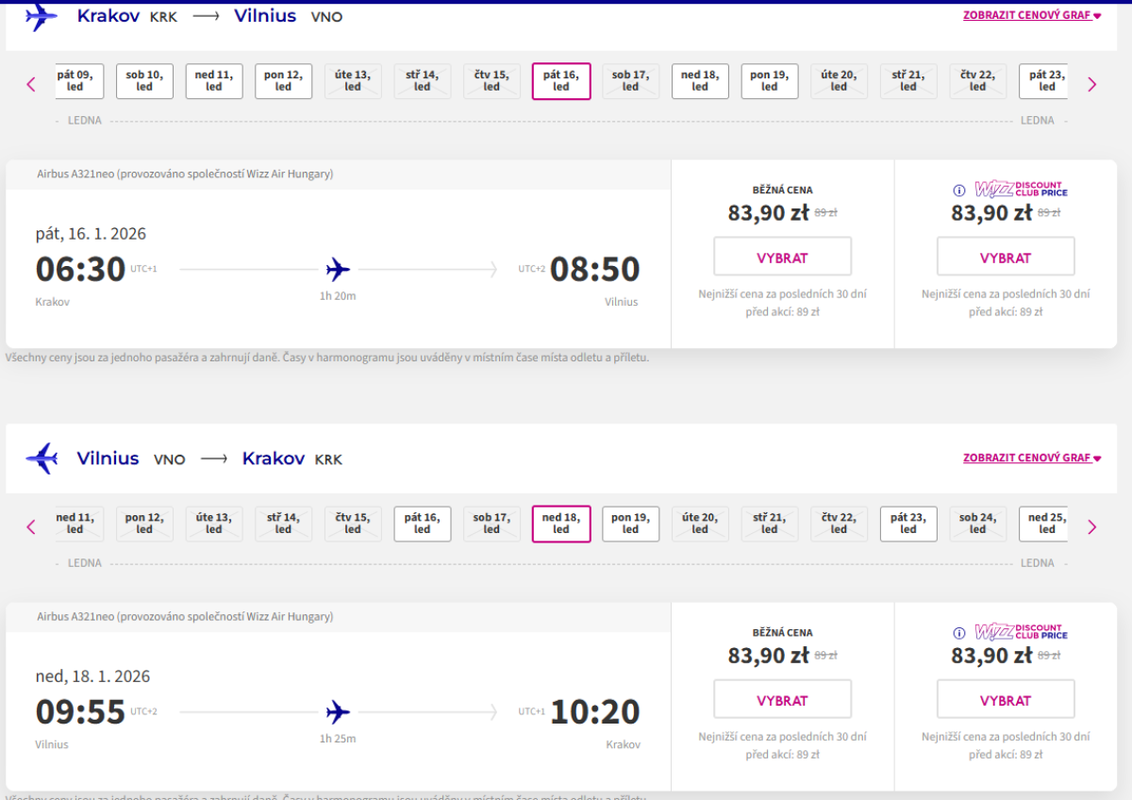Click the Vilnius–Krakov route airplane icon
This screenshot has height=800, width=1132.
point(42,458)
